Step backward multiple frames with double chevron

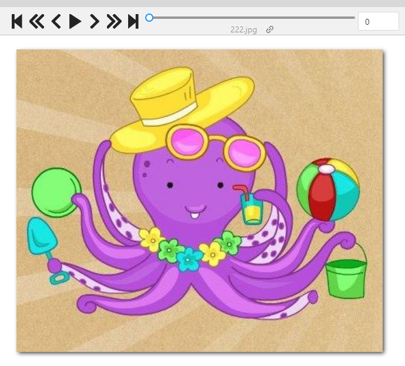[36, 22]
